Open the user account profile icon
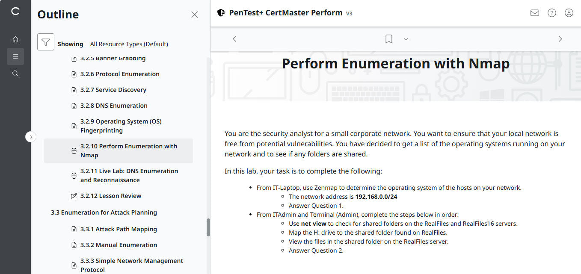This screenshot has width=581, height=274. click(x=569, y=13)
